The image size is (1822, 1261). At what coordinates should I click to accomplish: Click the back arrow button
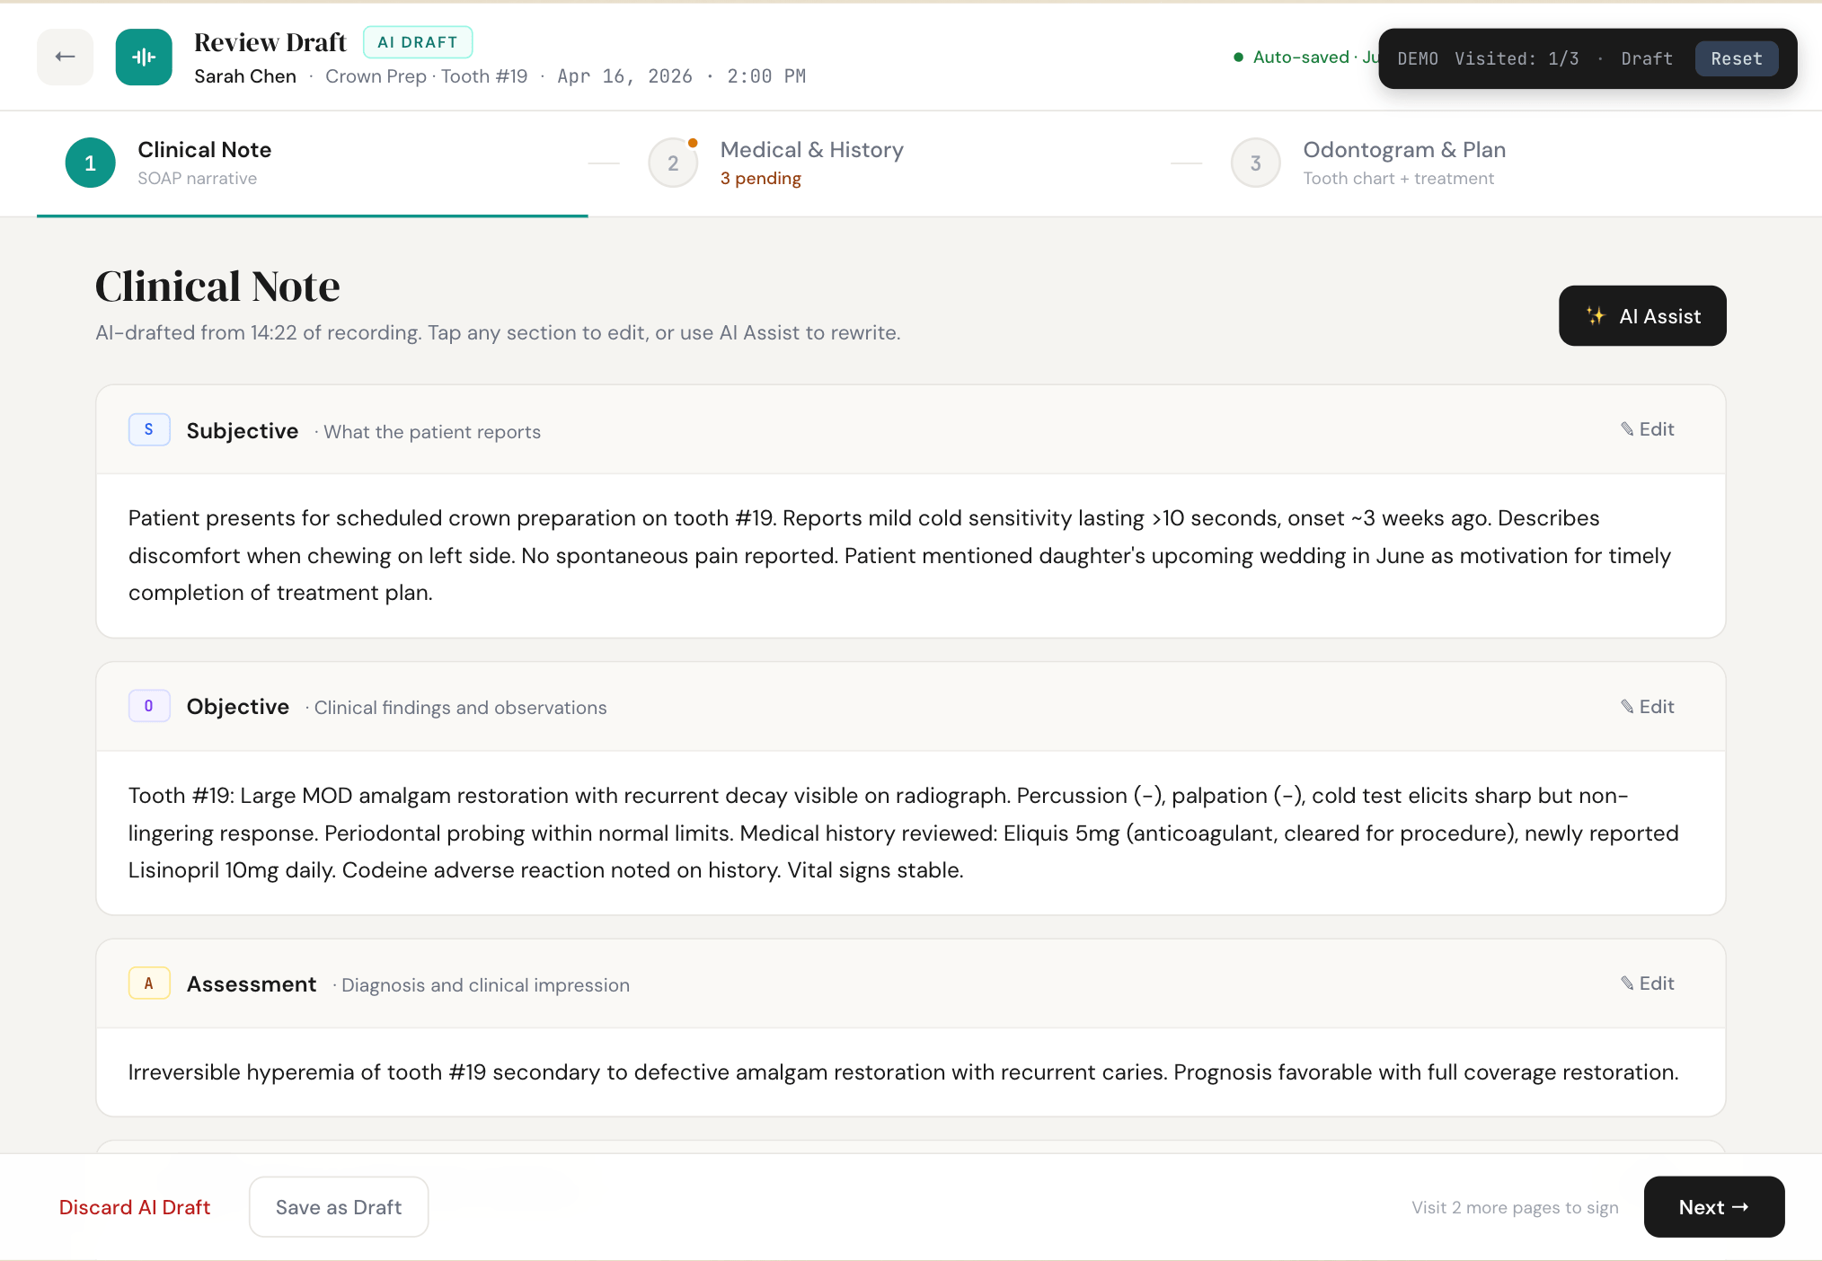tap(65, 57)
